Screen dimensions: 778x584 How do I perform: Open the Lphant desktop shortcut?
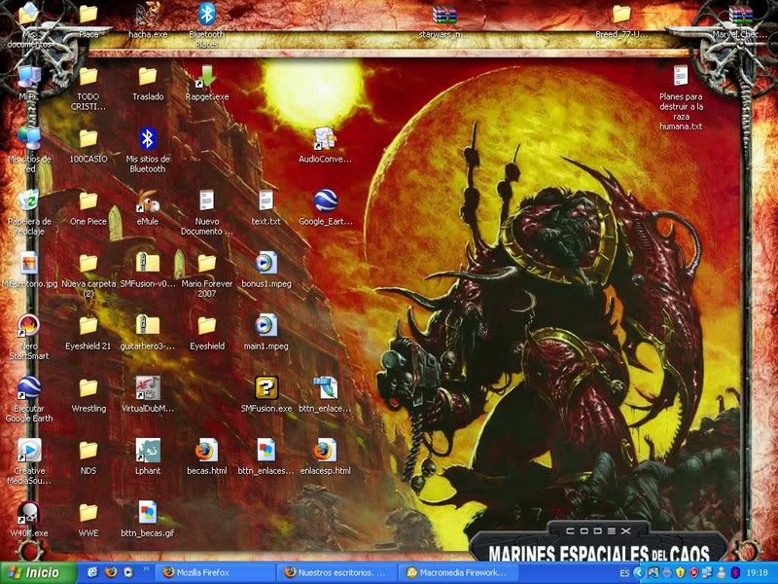148,451
